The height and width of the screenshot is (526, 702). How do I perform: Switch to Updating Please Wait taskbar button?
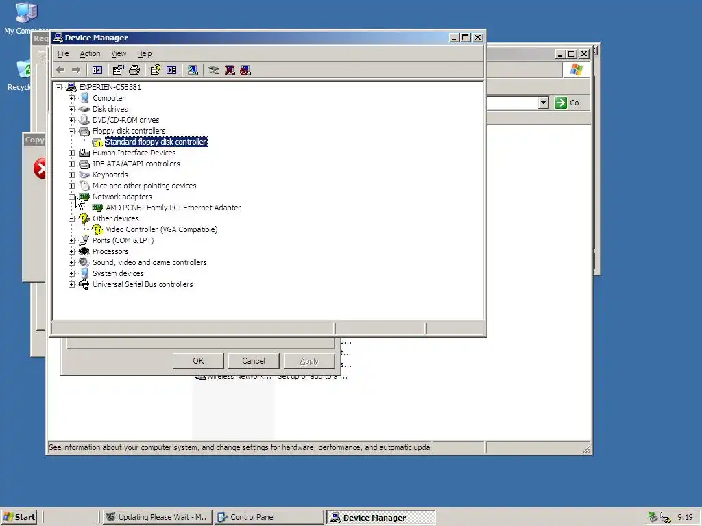157,518
